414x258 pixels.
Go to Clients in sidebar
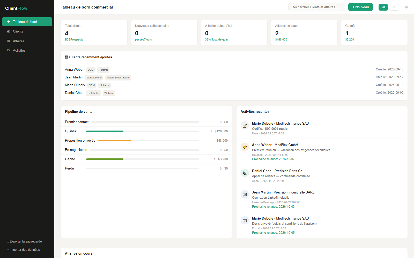[27, 31]
